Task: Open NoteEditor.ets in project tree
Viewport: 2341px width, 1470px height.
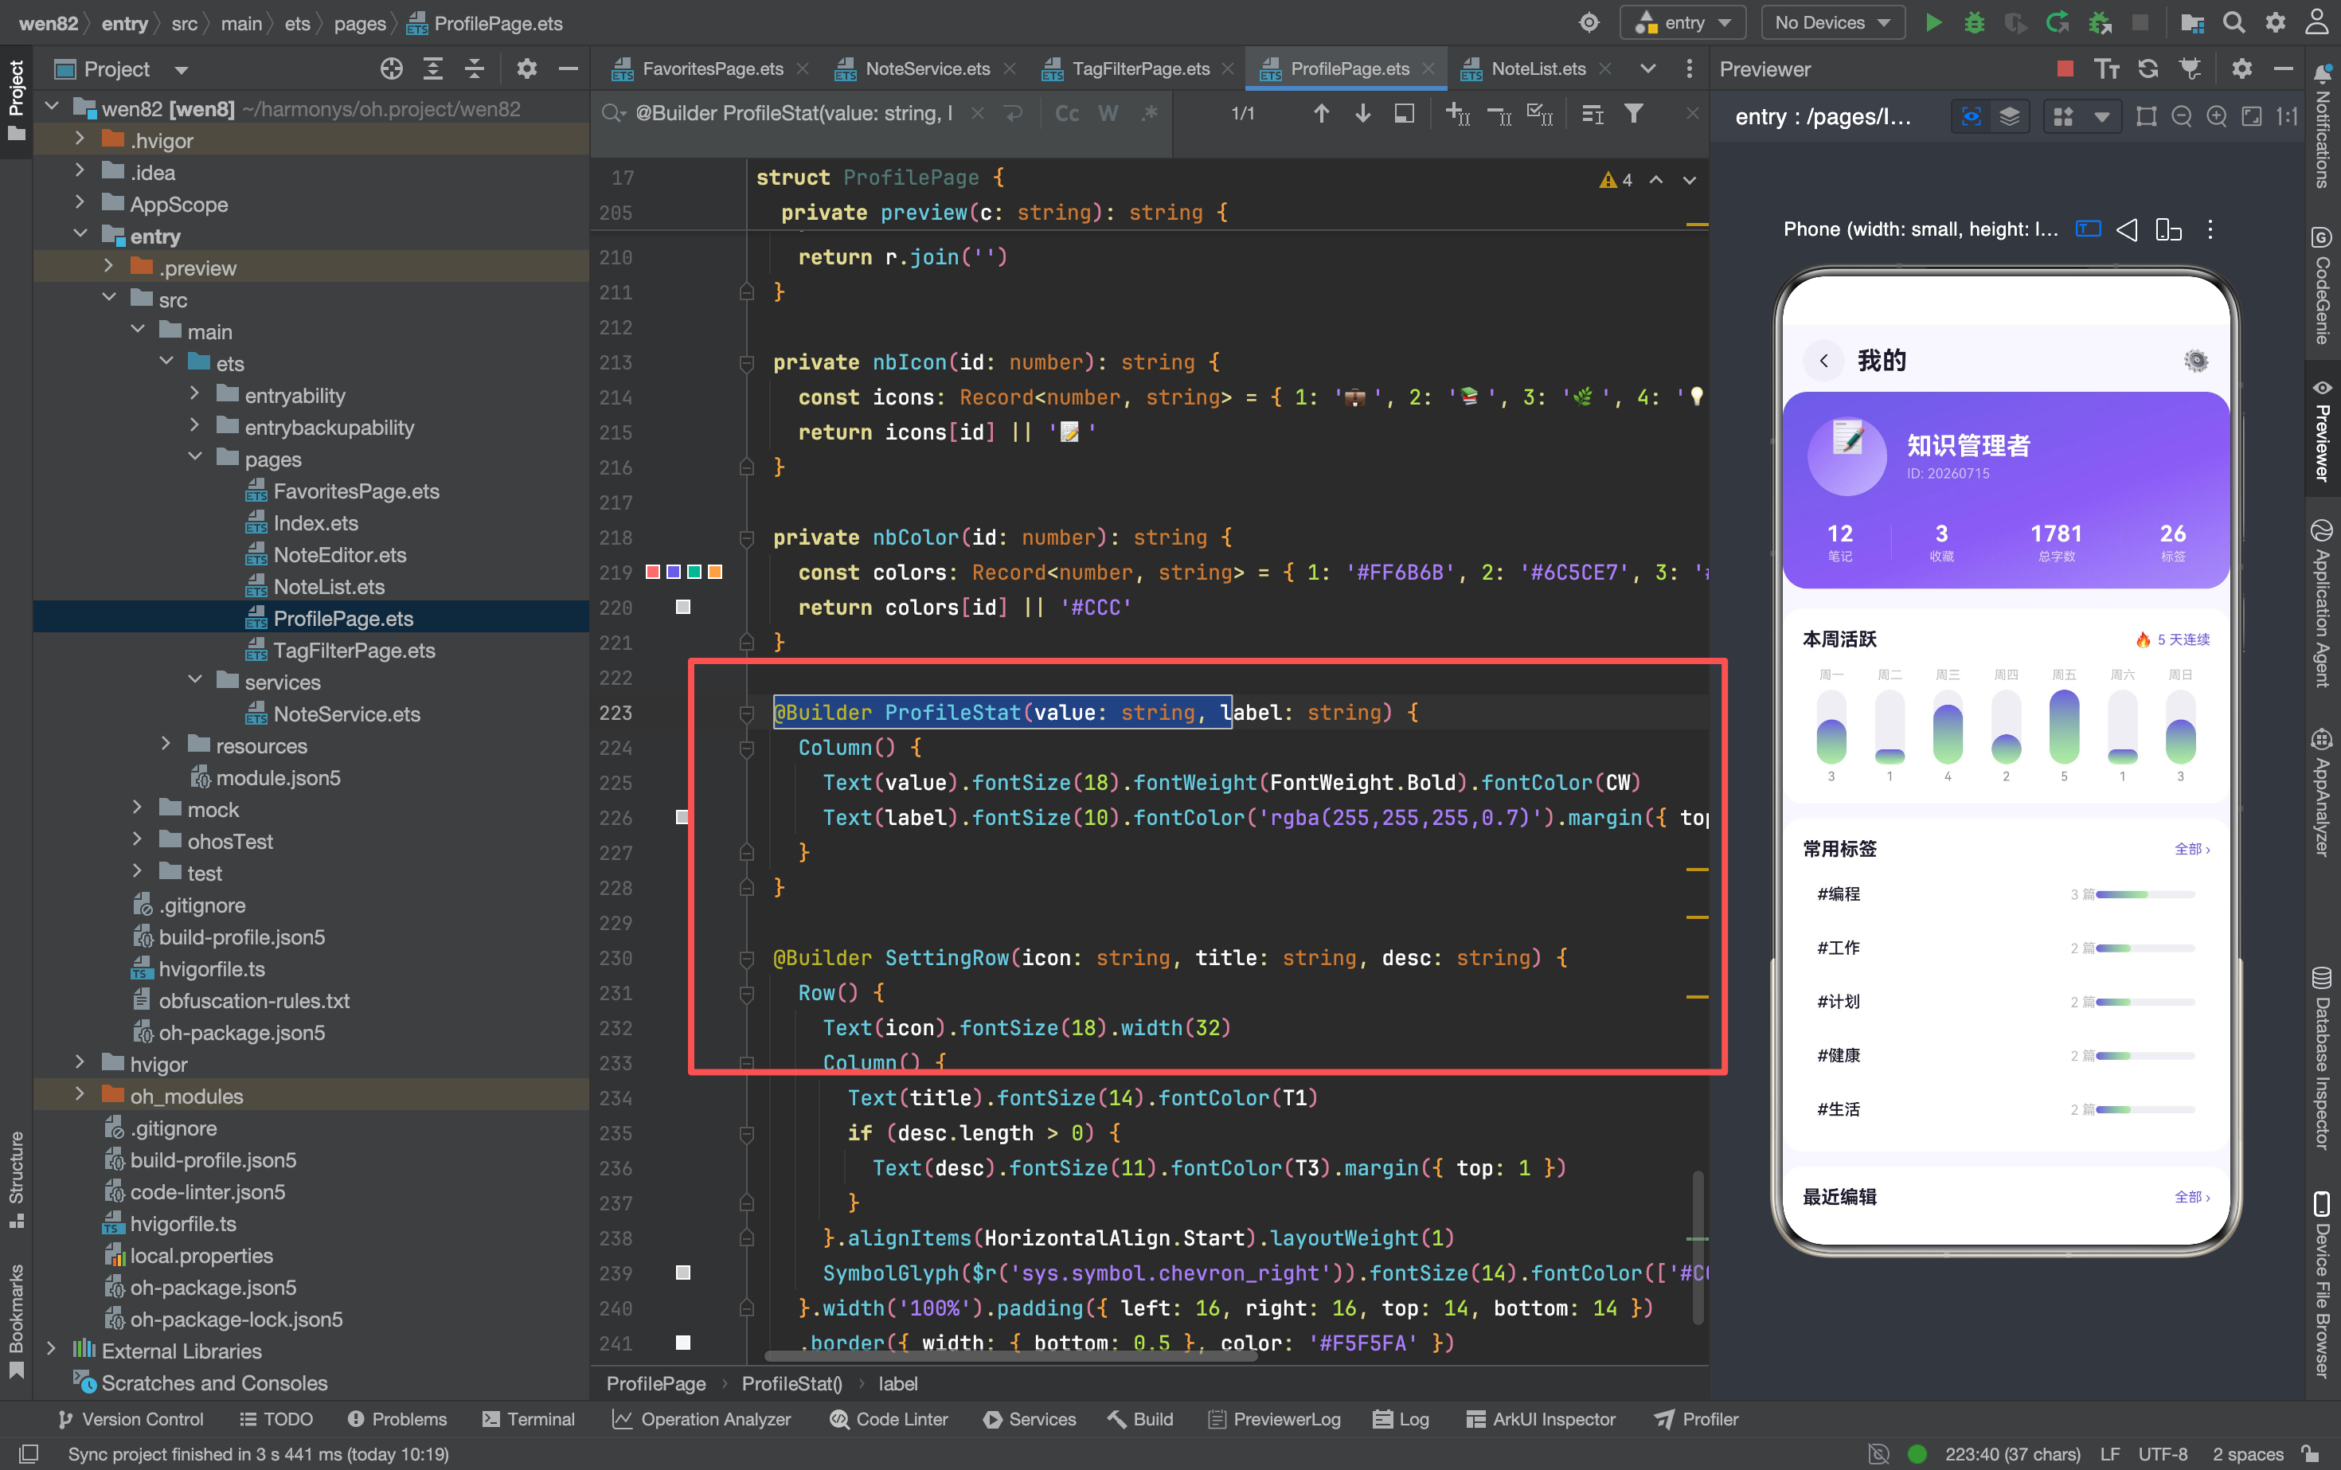Action: pyautogui.click(x=339, y=554)
